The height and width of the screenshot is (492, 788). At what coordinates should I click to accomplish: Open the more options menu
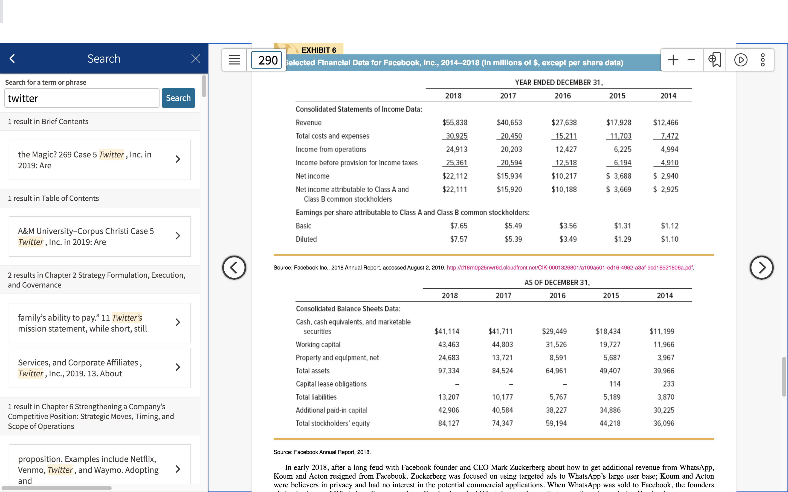pyautogui.click(x=763, y=60)
